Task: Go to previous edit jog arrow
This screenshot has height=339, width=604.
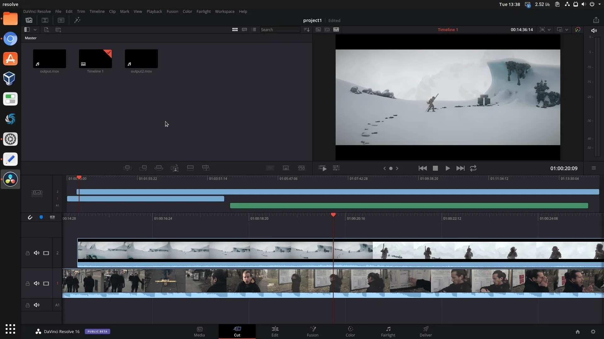Action: tap(384, 168)
